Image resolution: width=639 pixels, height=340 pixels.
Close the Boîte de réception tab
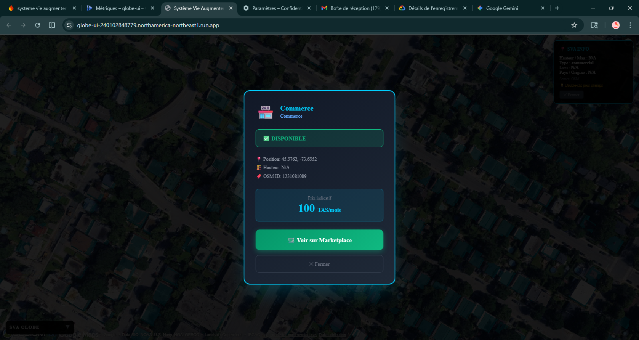click(x=387, y=8)
